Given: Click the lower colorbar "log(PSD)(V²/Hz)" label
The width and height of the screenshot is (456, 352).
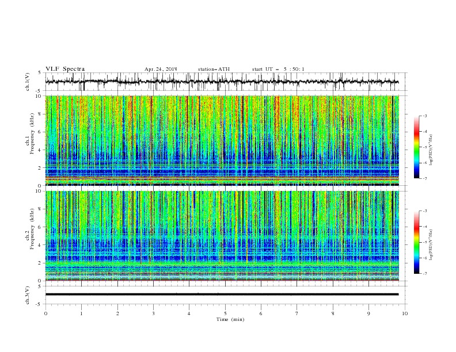Looking at the screenshot, I should (x=431, y=244).
